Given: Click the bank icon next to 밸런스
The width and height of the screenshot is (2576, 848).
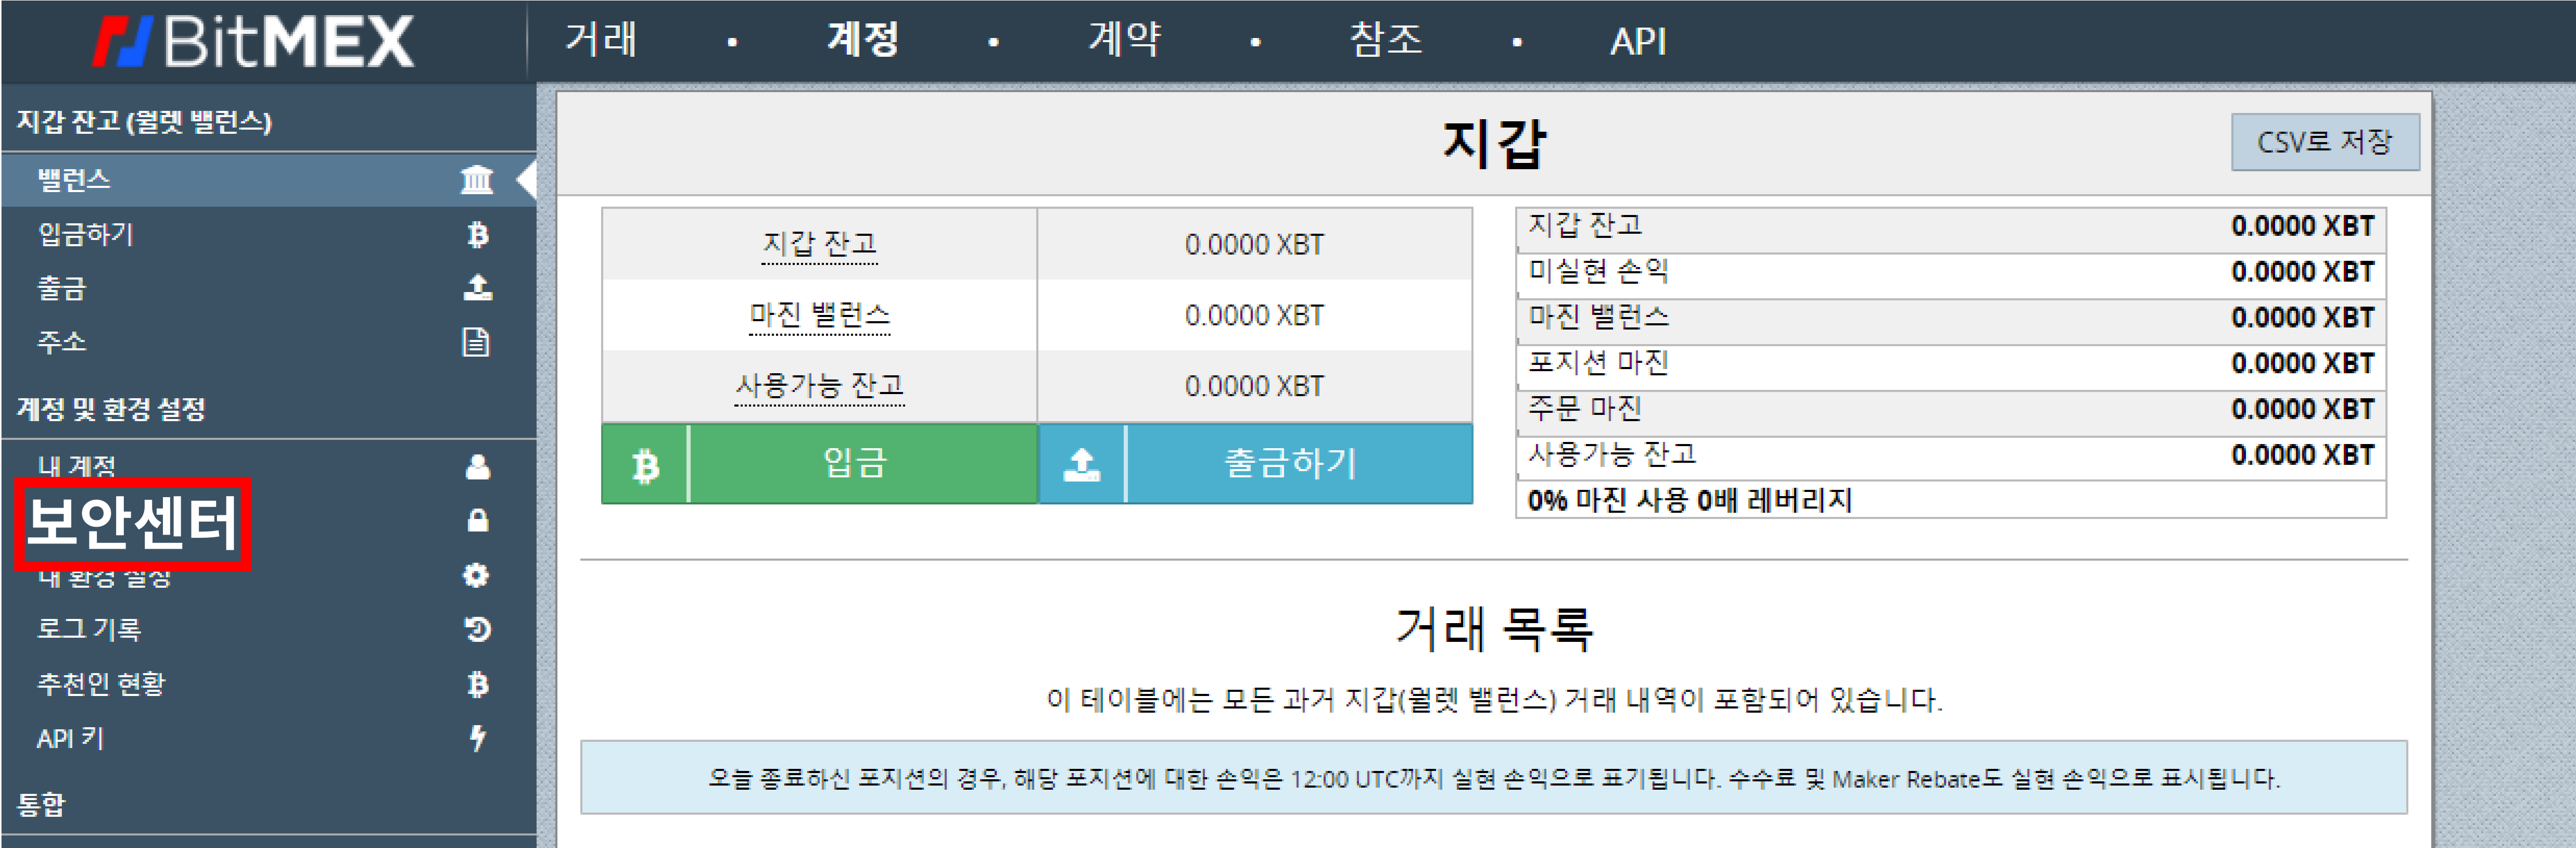Looking at the screenshot, I should click(477, 180).
